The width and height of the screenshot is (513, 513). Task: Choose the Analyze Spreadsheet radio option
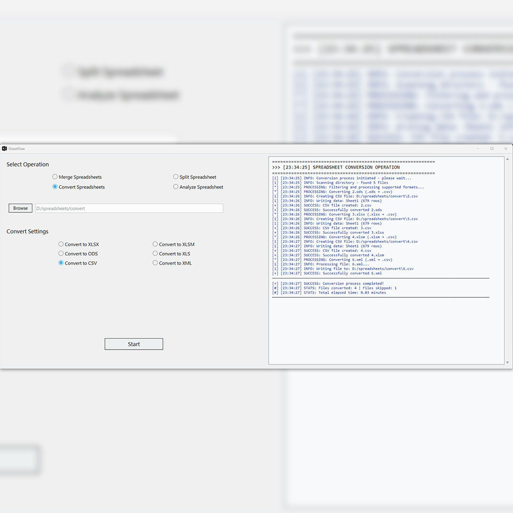tap(198, 187)
